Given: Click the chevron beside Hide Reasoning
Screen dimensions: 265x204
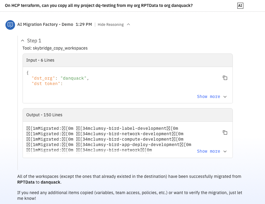Looking at the screenshot, I should coord(128,25).
